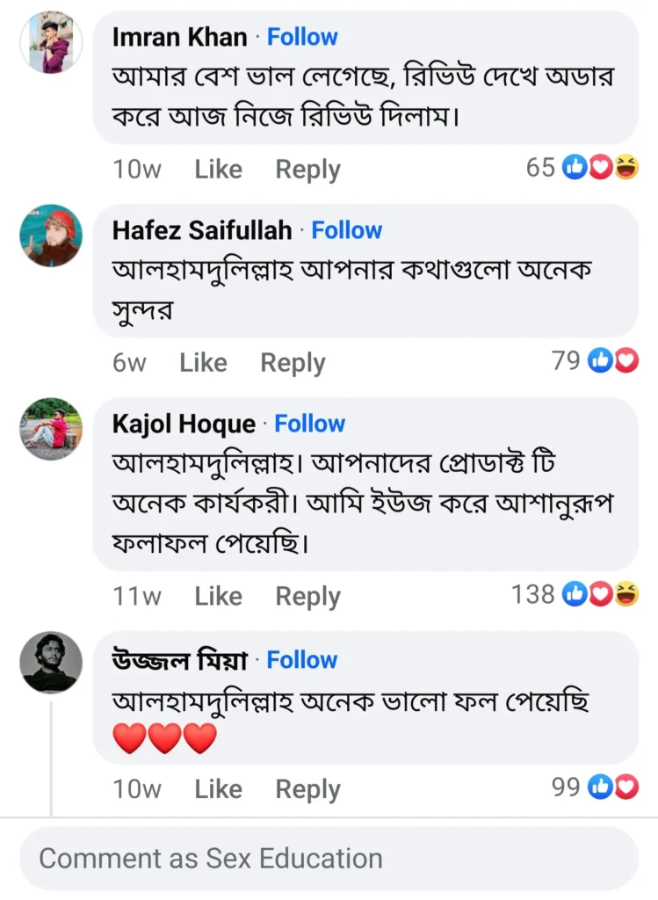Screen dimensions: 658x900
Task: Follow Kajol Hoque
Action: 310,423
